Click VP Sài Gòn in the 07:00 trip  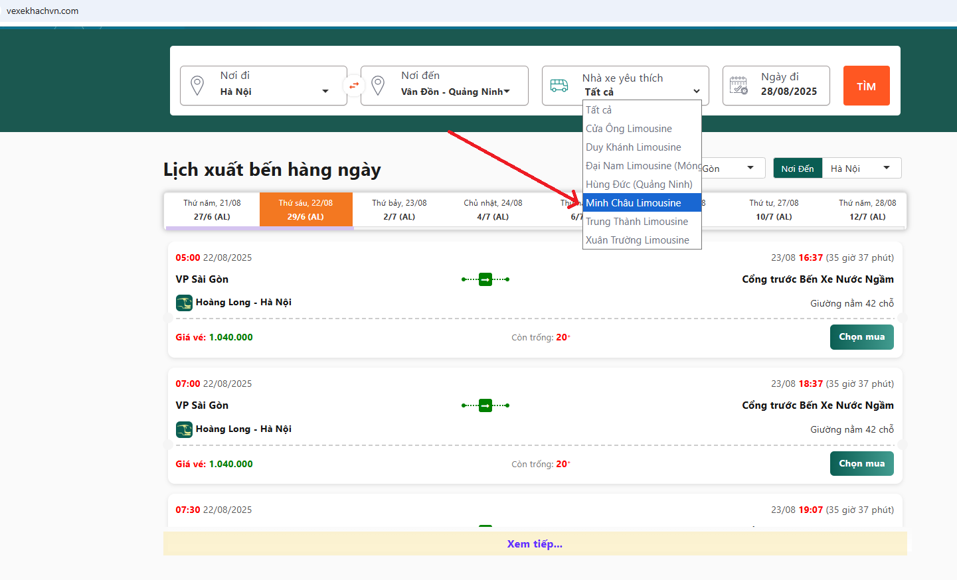point(202,405)
